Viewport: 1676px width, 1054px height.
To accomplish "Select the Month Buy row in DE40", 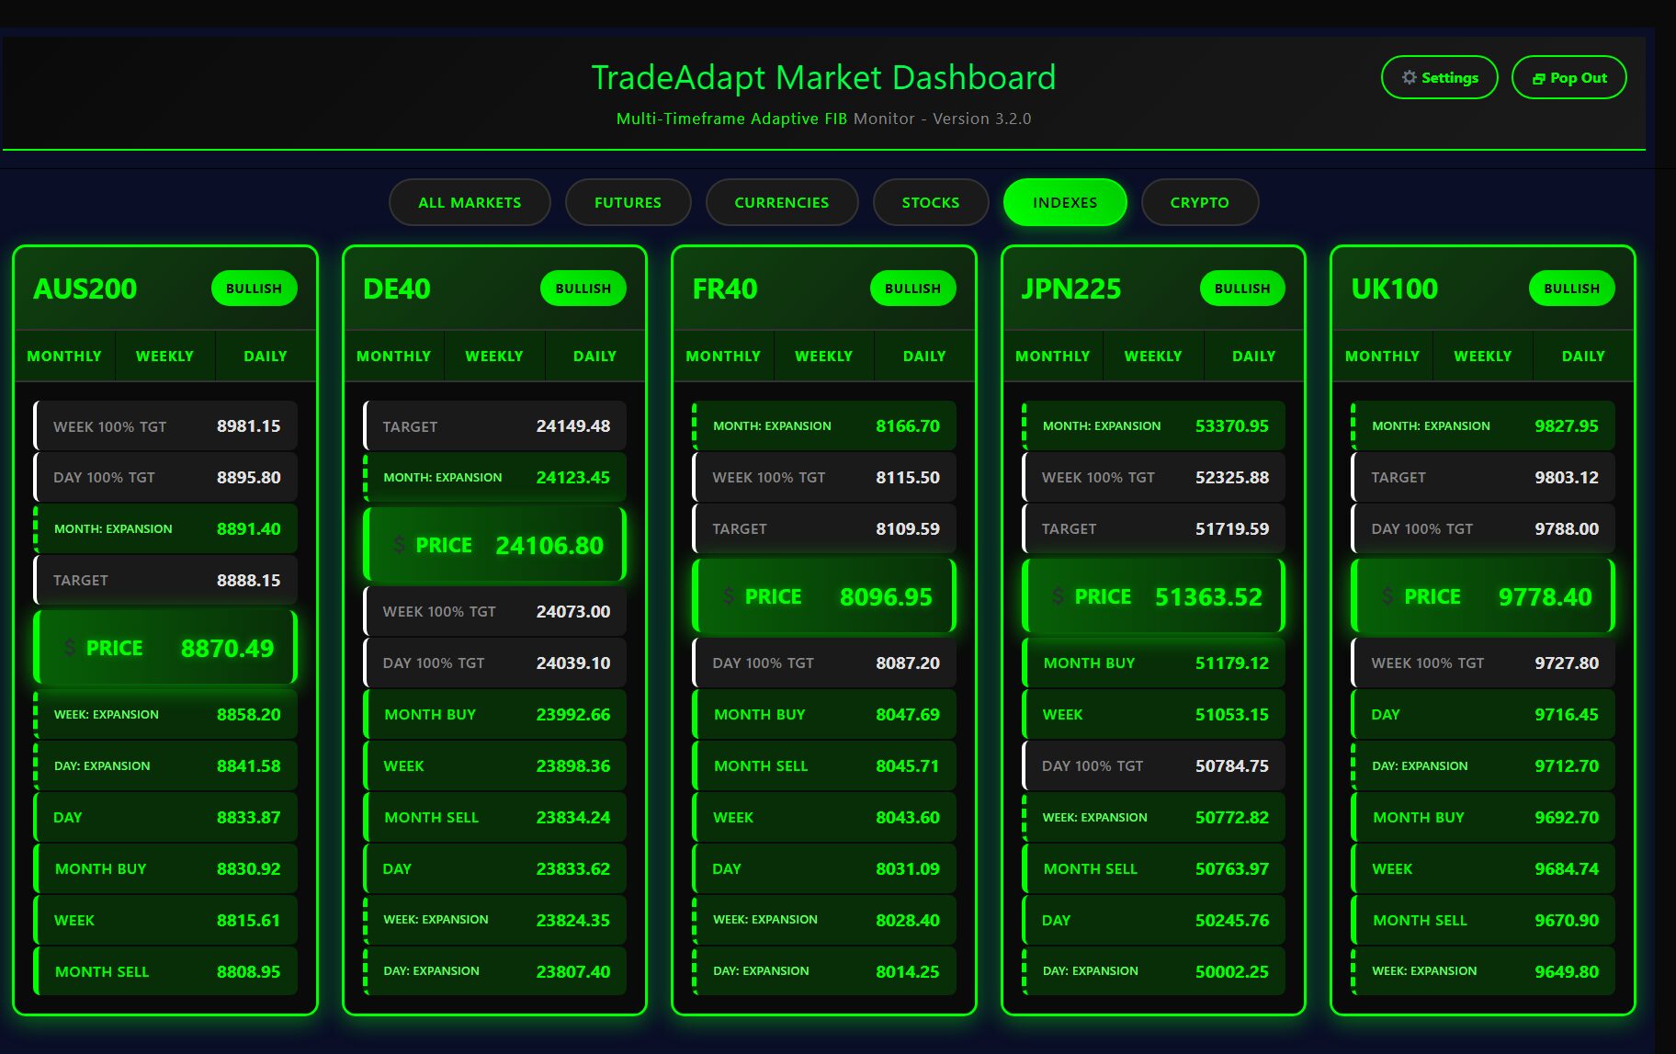I will [x=495, y=714].
